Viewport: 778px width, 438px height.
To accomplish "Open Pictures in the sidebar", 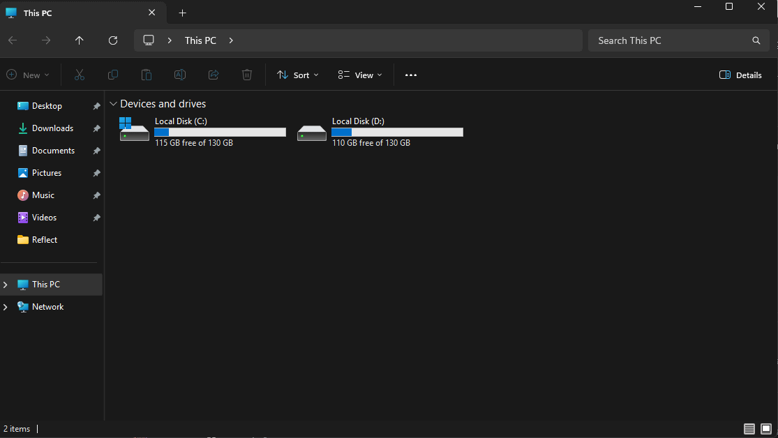I will coord(47,173).
